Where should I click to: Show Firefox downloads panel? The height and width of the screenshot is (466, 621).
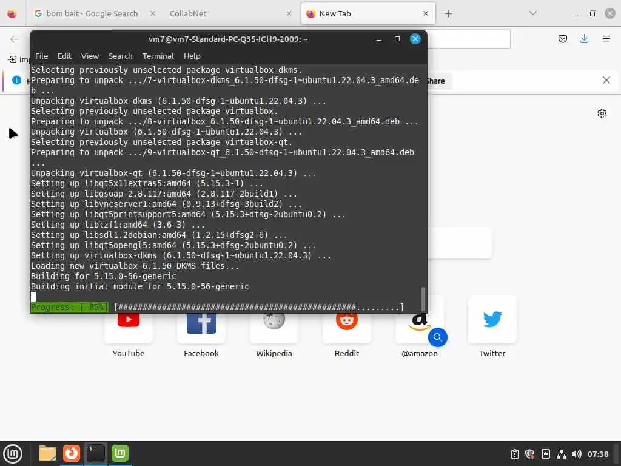pyautogui.click(x=584, y=39)
